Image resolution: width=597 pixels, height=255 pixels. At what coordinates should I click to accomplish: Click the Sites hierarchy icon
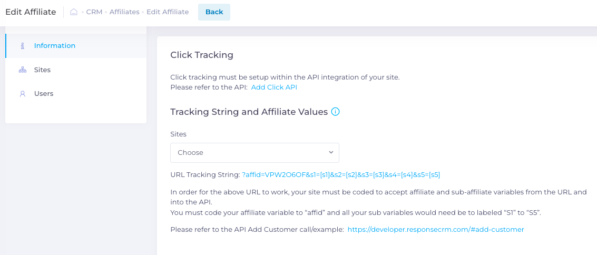coord(23,70)
